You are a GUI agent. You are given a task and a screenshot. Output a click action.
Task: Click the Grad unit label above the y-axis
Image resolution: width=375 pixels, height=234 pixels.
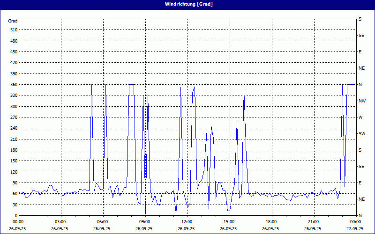pyautogui.click(x=13, y=21)
